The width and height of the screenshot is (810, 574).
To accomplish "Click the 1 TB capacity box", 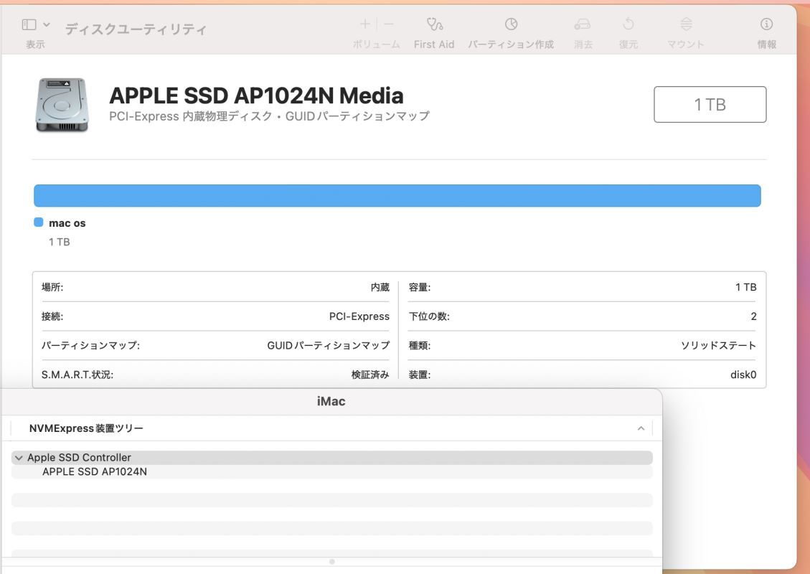I will pos(710,104).
